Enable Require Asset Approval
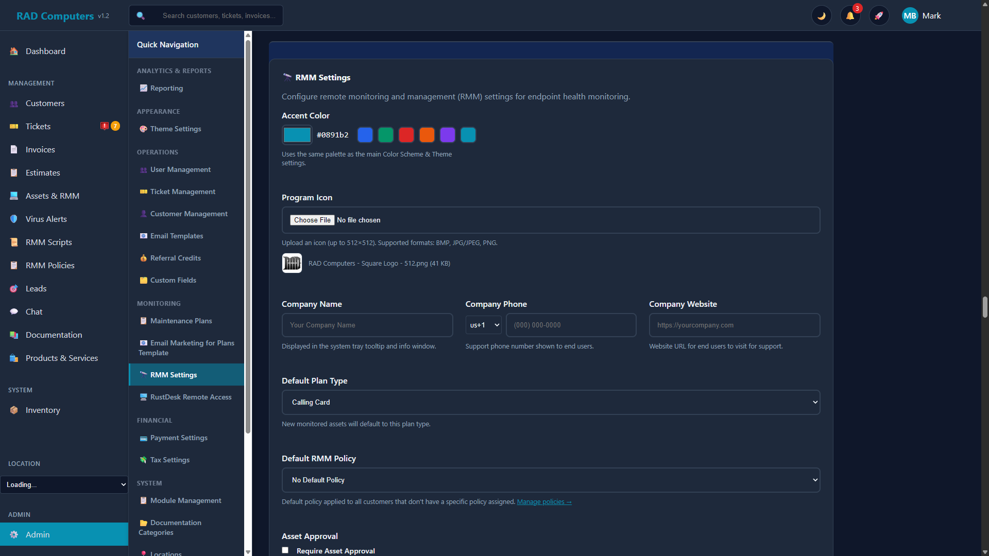The image size is (989, 556). pos(285,550)
